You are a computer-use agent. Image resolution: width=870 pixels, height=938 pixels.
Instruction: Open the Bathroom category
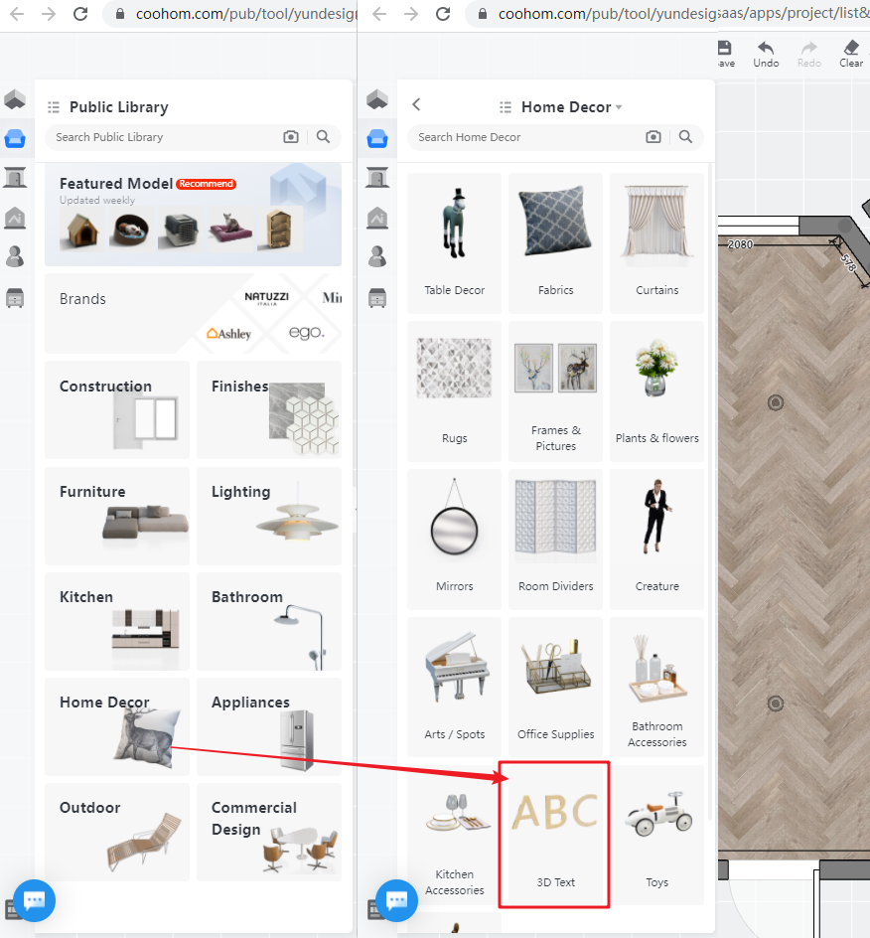(269, 621)
